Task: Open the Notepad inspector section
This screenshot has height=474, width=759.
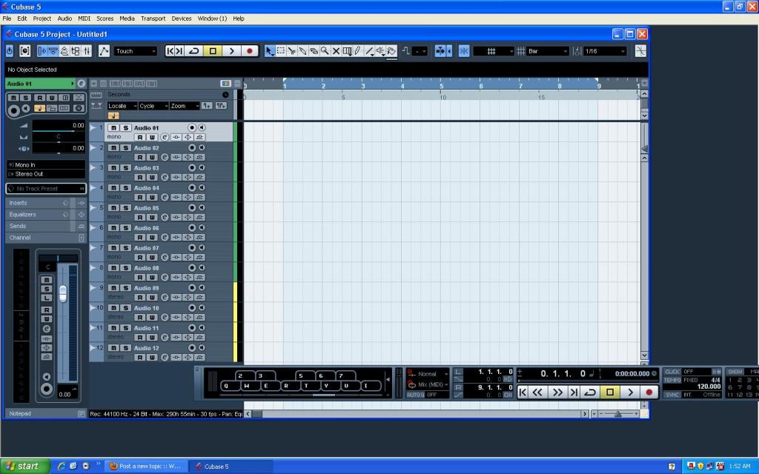Action: pos(46,413)
